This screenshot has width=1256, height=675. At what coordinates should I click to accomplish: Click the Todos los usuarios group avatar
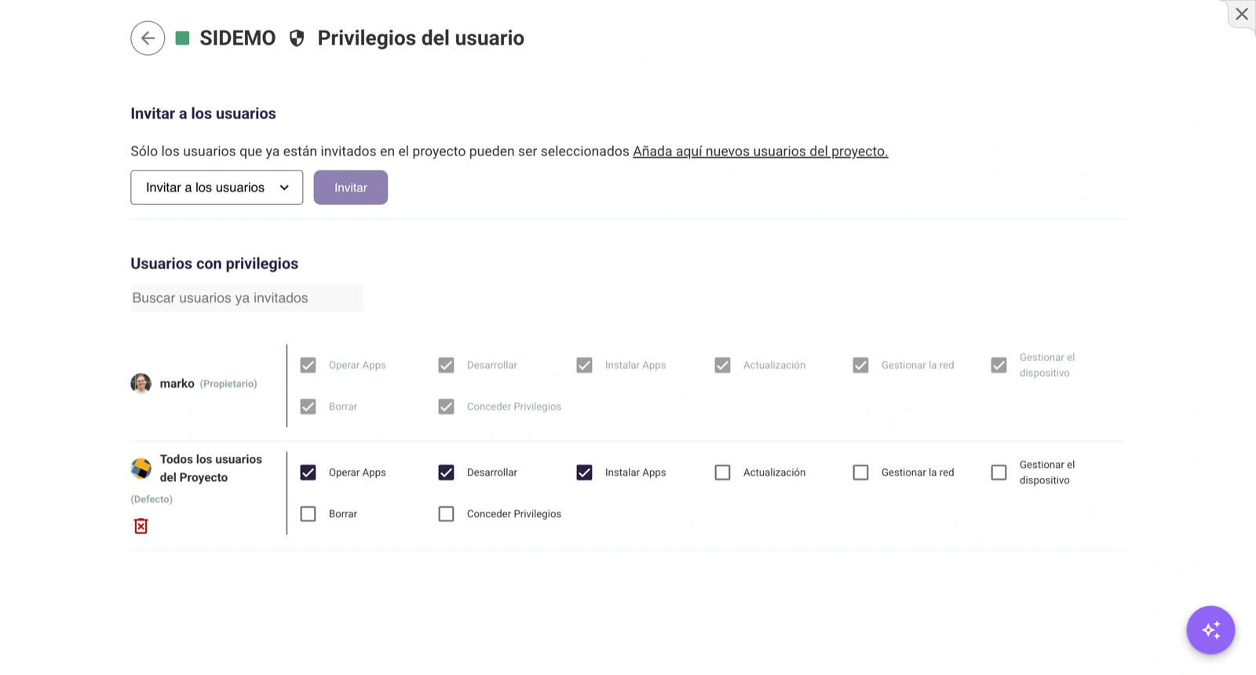[x=141, y=469]
